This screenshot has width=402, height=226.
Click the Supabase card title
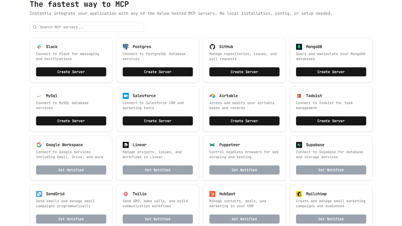[x=315, y=145]
